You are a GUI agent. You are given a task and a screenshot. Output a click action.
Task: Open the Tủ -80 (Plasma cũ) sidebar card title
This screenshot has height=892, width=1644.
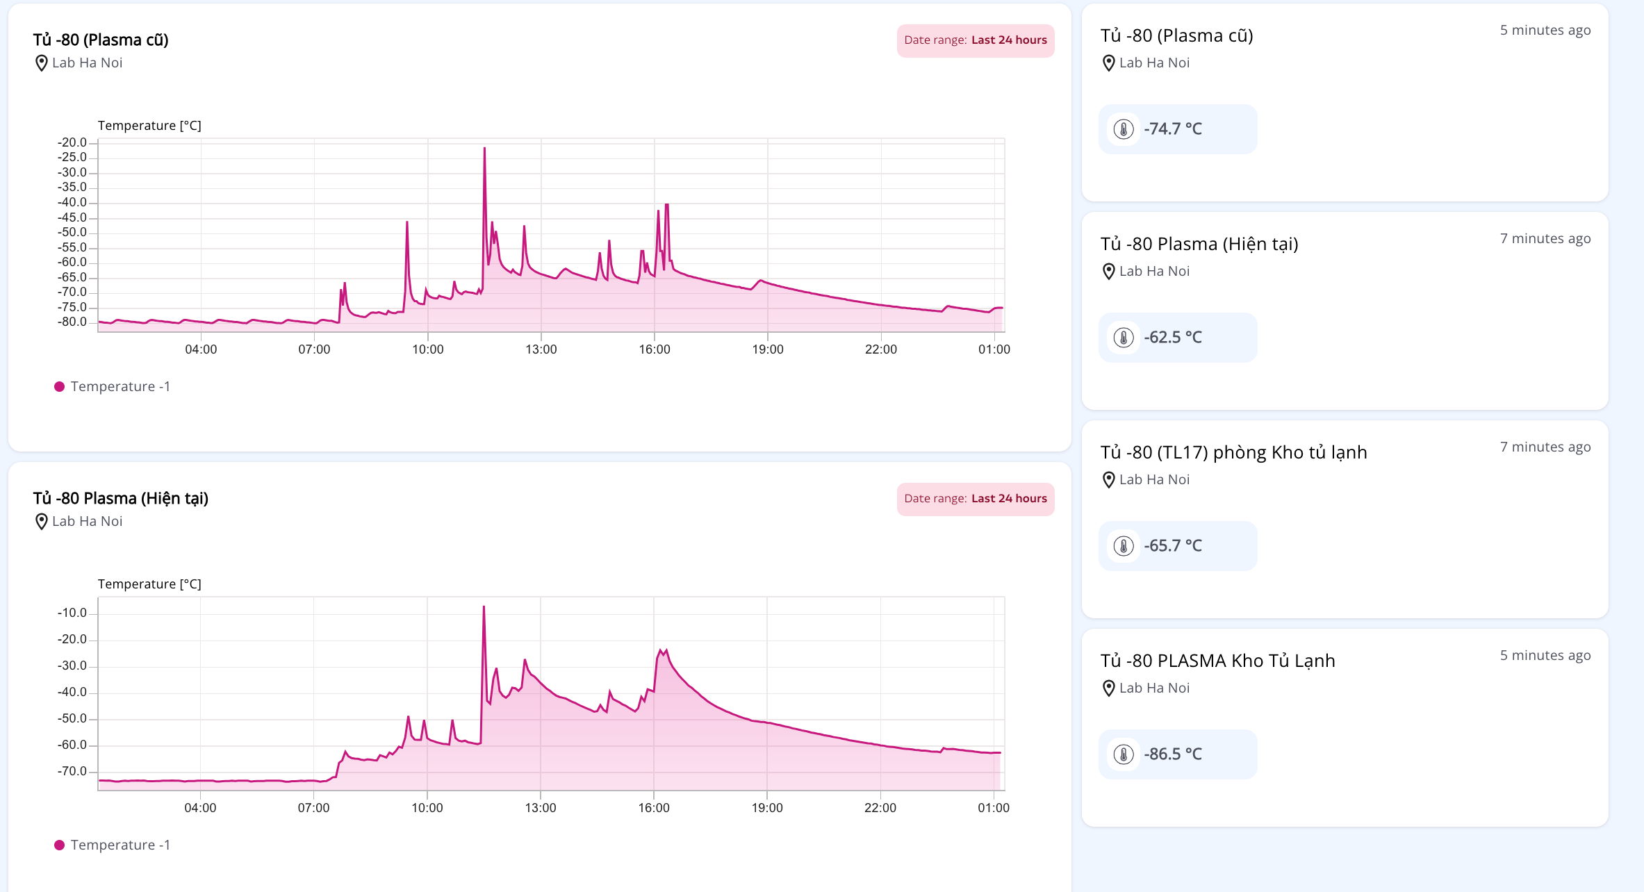click(x=1177, y=35)
